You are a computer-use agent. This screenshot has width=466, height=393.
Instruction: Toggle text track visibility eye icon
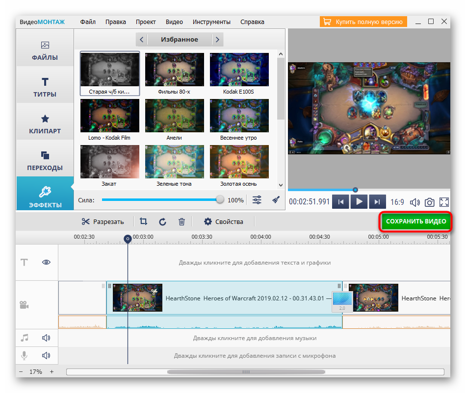point(47,262)
